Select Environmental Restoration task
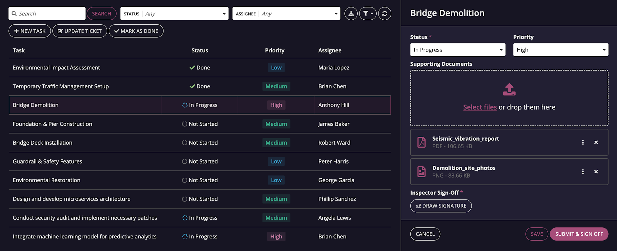Image resolution: width=617 pixels, height=251 pixels. click(200, 180)
